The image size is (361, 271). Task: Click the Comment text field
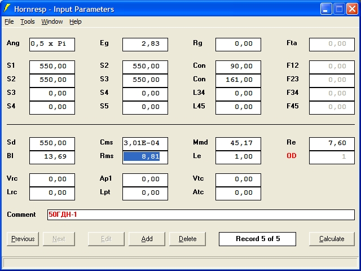coord(200,215)
